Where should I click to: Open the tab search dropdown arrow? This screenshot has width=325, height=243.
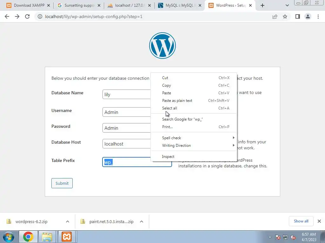[x=287, y=6]
